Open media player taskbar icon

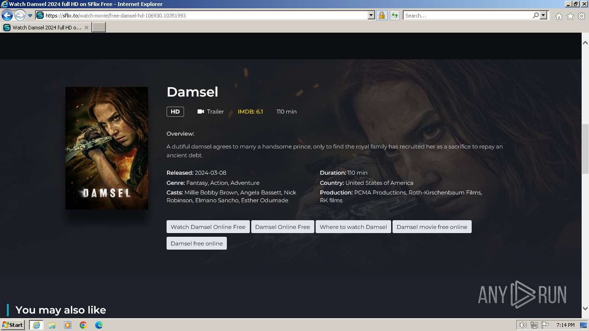(68, 325)
